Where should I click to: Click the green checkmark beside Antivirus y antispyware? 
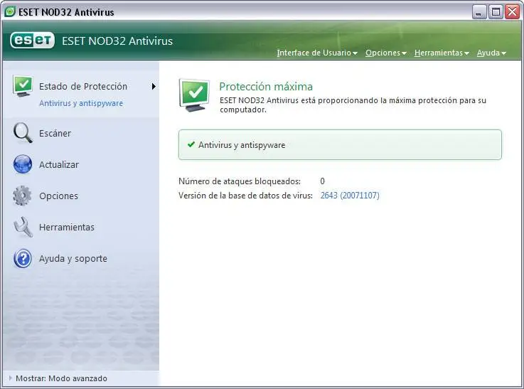[191, 144]
